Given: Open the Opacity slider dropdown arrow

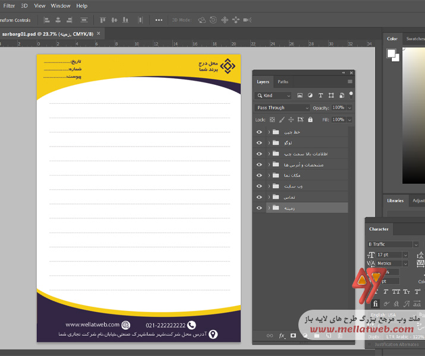Looking at the screenshot, I should coord(350,107).
